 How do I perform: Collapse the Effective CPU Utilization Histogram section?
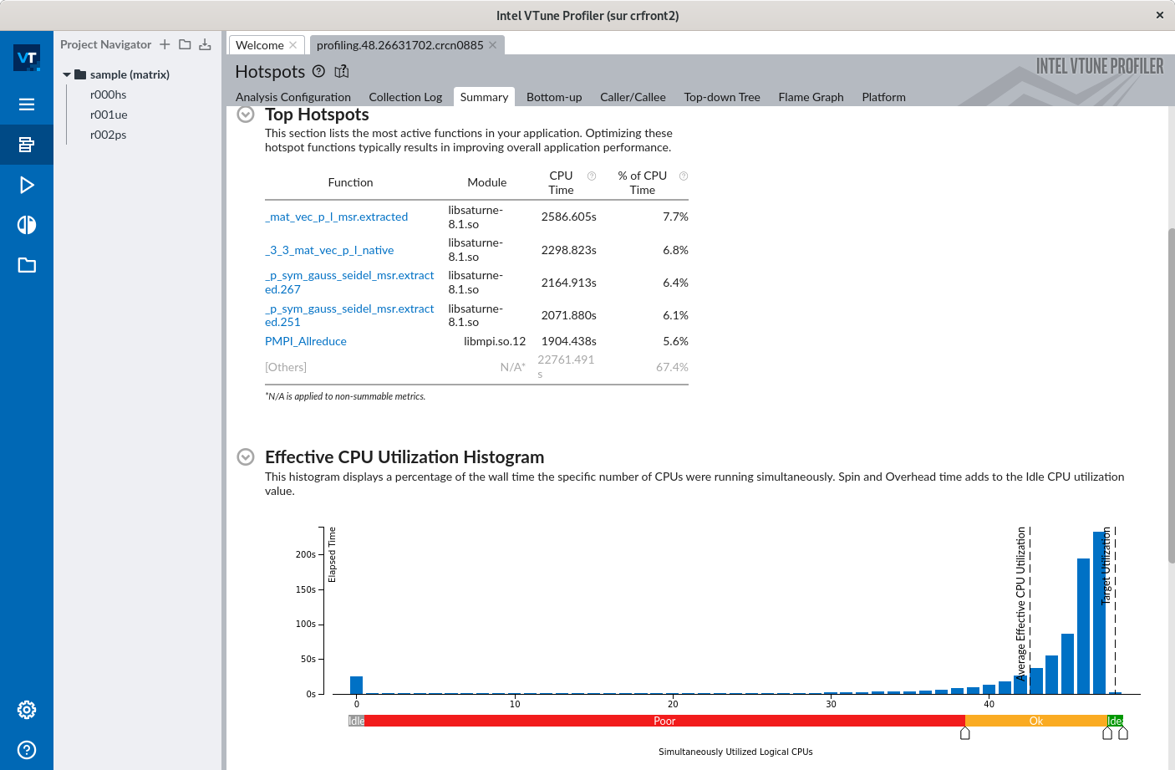(246, 457)
